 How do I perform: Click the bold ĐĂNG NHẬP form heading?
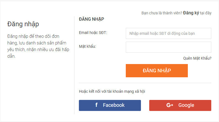(x=92, y=19)
